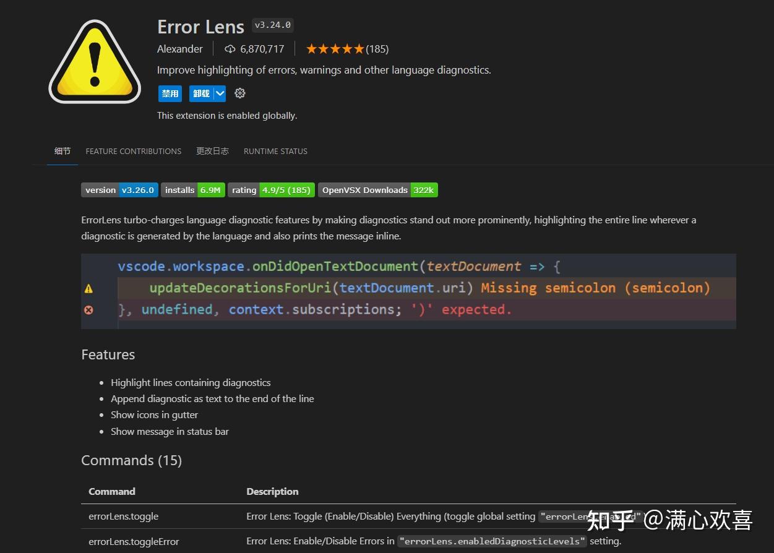Disable the extension with the 禁用 button

170,93
